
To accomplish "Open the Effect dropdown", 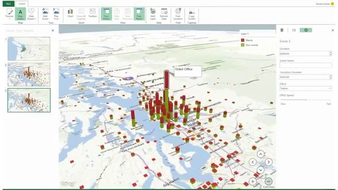I will tap(306, 88).
